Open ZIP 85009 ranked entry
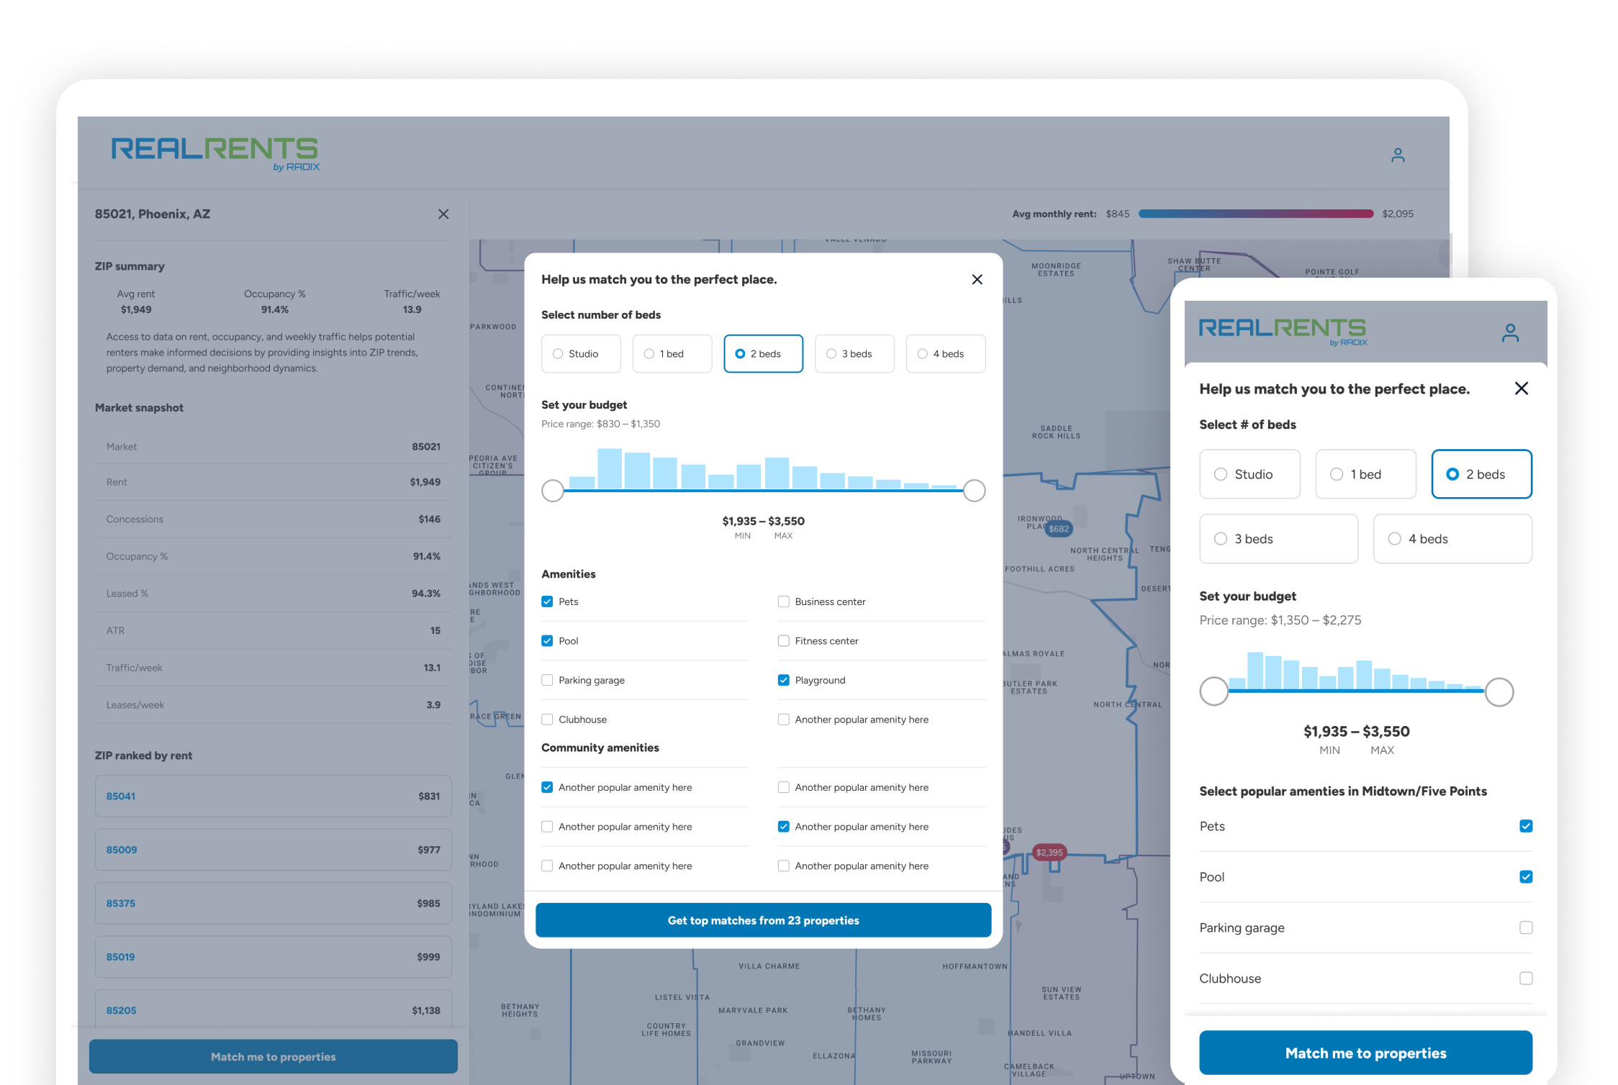The image size is (1618, 1085). [x=274, y=850]
